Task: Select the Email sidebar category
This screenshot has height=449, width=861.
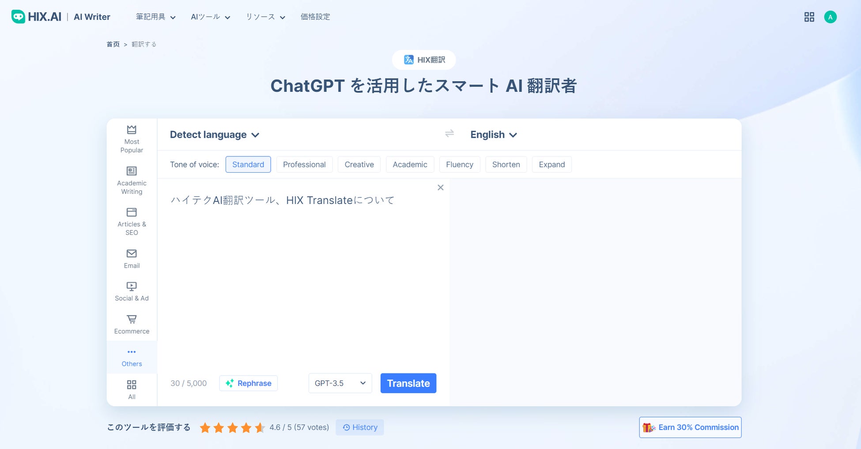Action: pyautogui.click(x=132, y=259)
